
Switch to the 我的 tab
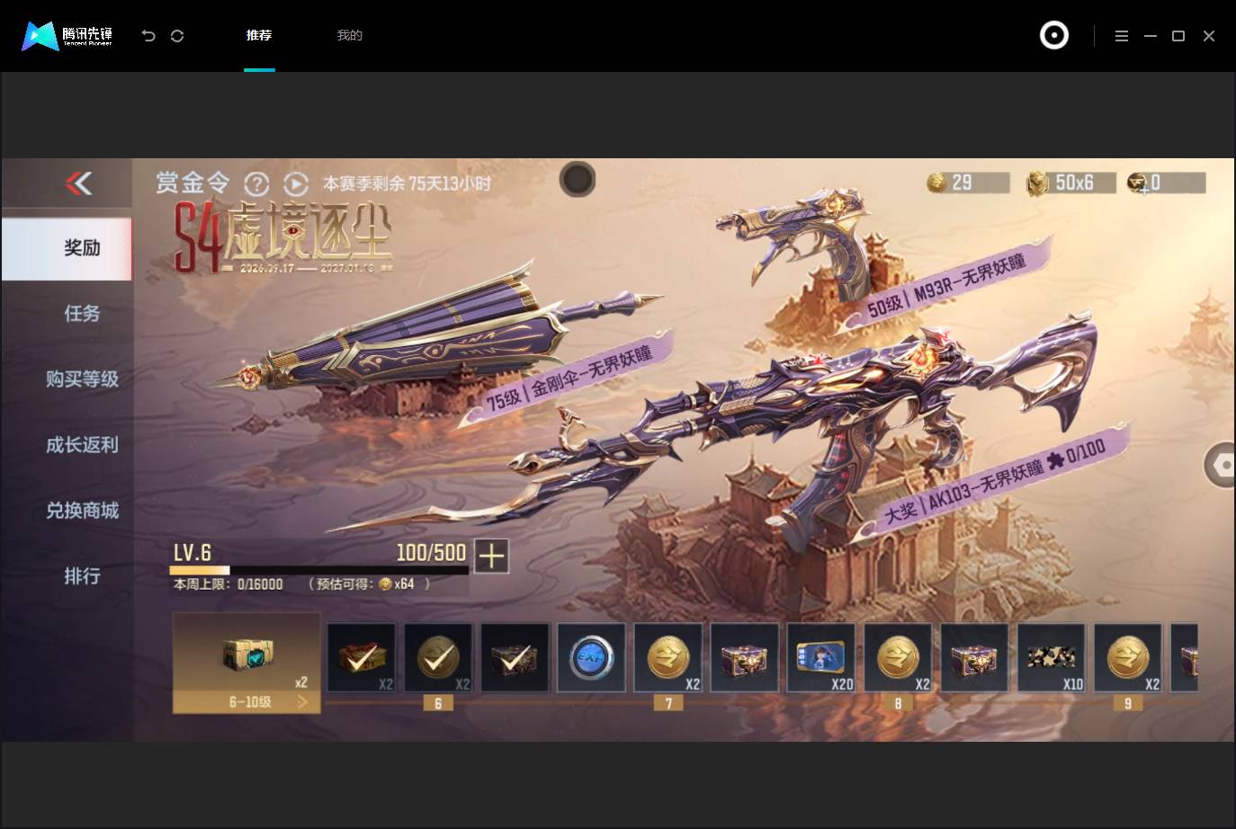(x=349, y=36)
